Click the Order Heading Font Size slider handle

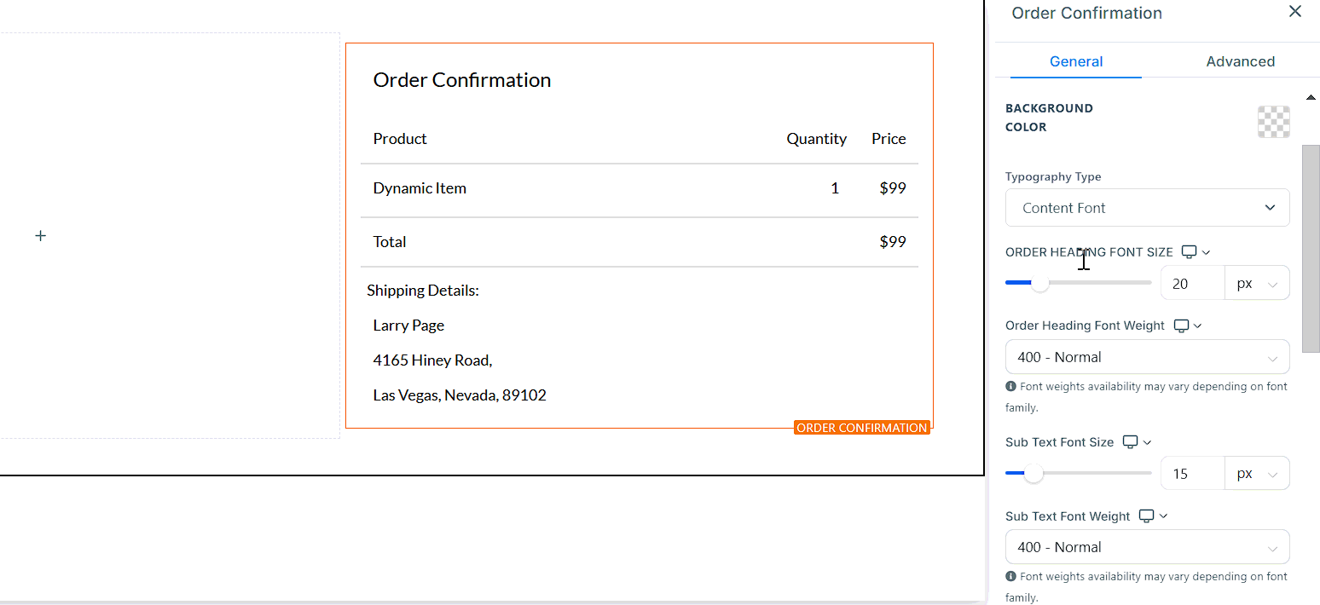[x=1039, y=284]
